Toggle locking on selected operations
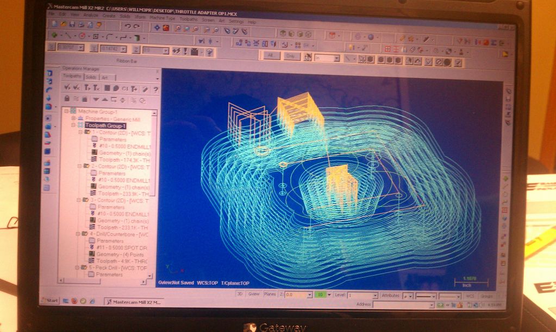The width and height of the screenshot is (556, 332). click(x=67, y=98)
